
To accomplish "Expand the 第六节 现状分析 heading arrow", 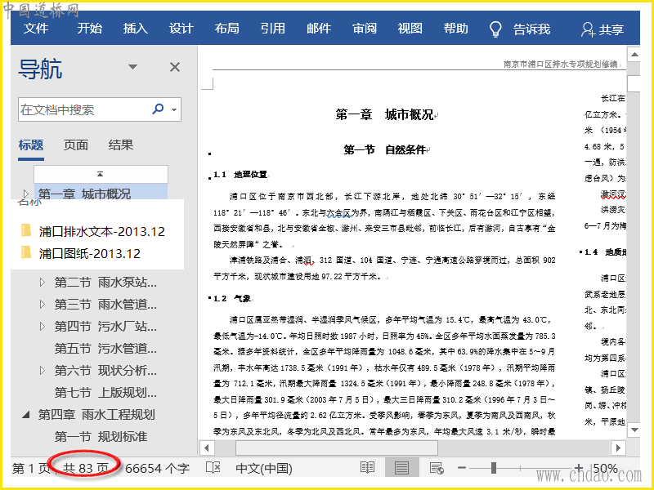I will click(x=43, y=371).
